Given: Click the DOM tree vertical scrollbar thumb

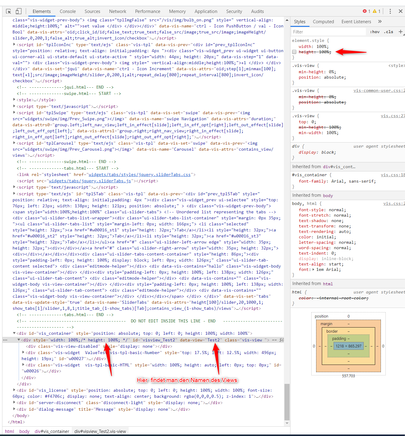Looking at the screenshot, I should click(x=287, y=402).
